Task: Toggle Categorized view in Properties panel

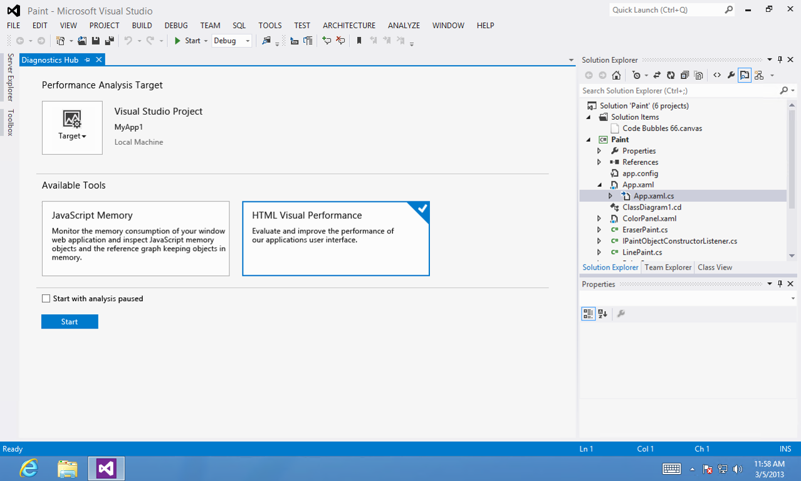Action: (x=588, y=314)
